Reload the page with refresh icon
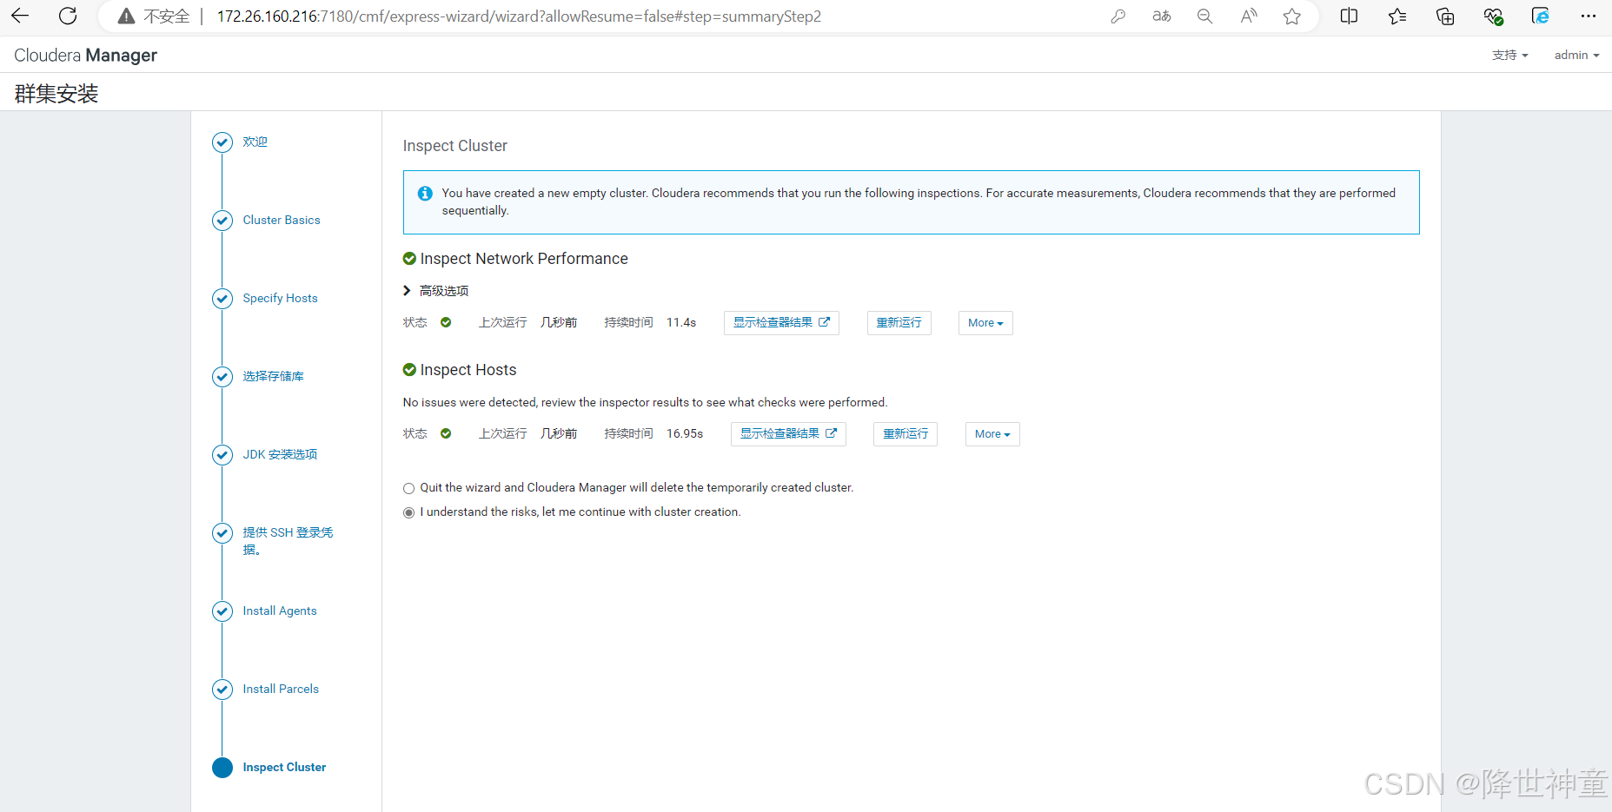 pos(68,16)
